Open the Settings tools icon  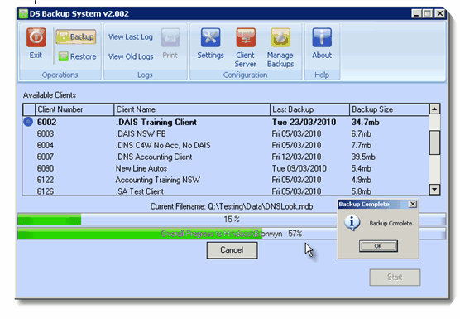pos(210,37)
